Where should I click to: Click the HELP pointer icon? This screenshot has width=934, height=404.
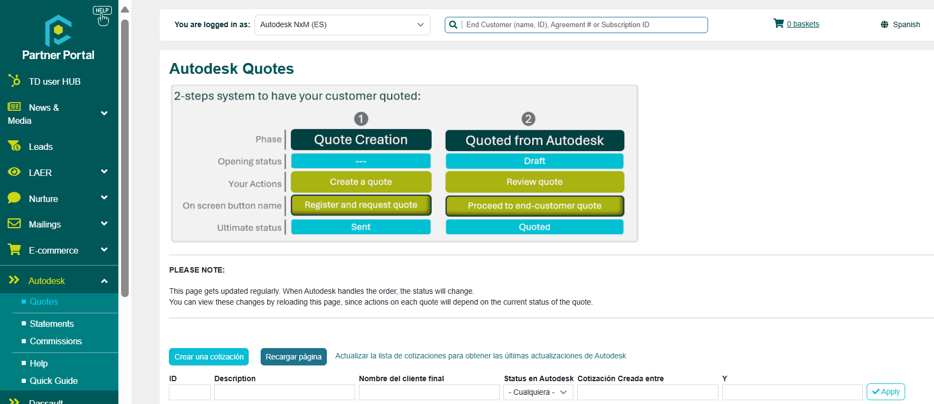point(102,16)
